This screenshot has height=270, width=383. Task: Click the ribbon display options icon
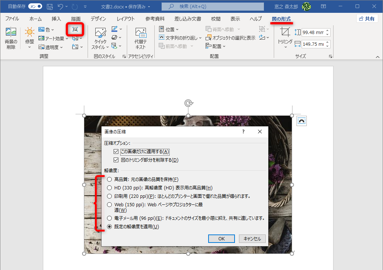tap(323, 6)
